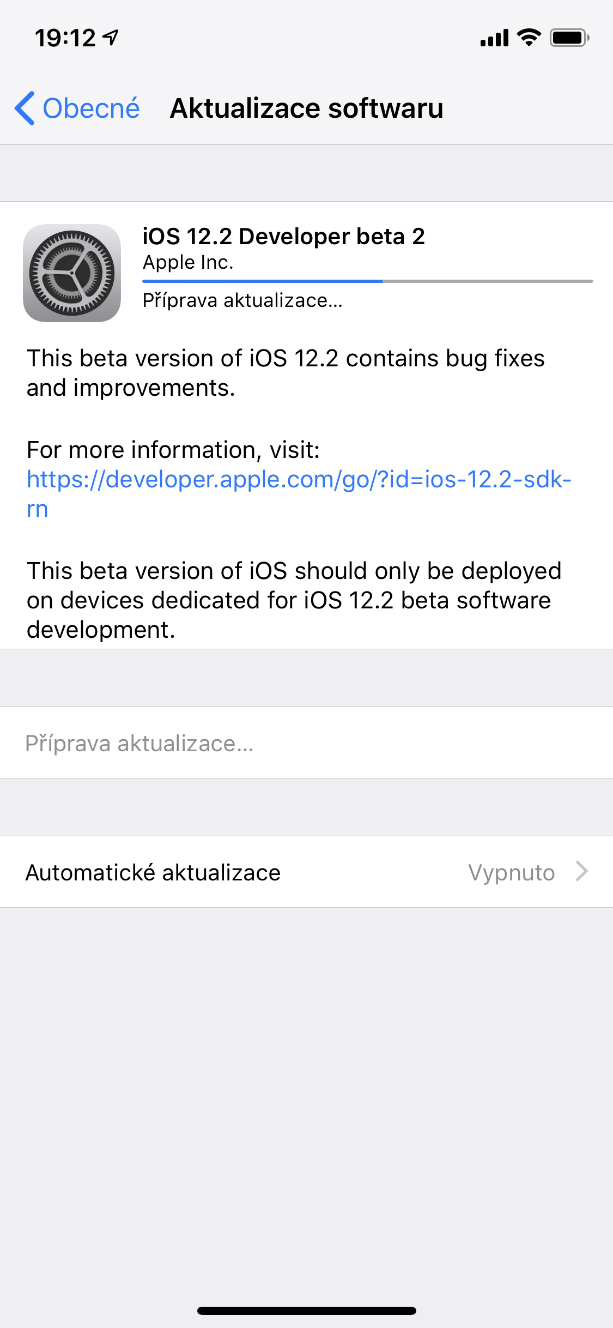613x1328 pixels.
Task: Tap the location arrow icon beside time
Action: (x=111, y=38)
